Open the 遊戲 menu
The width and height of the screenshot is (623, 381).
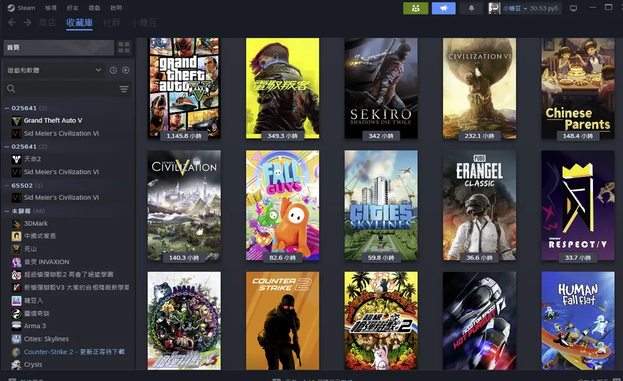(x=94, y=8)
